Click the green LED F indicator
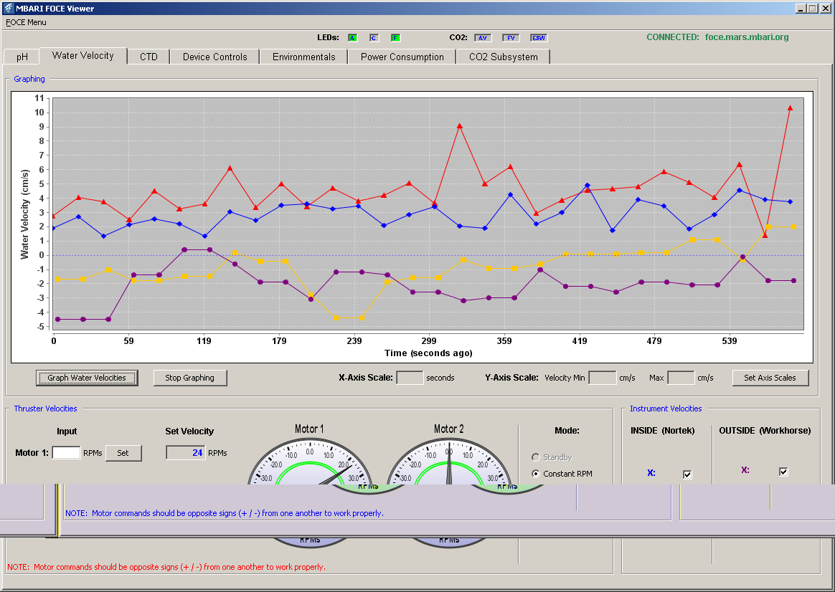 [395, 38]
